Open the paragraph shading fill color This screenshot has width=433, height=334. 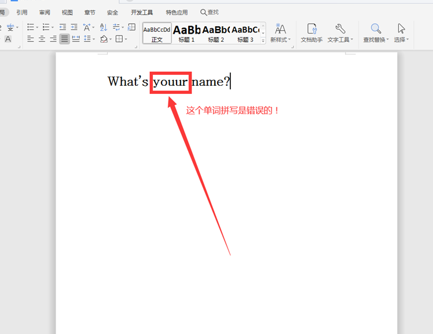tap(104, 39)
